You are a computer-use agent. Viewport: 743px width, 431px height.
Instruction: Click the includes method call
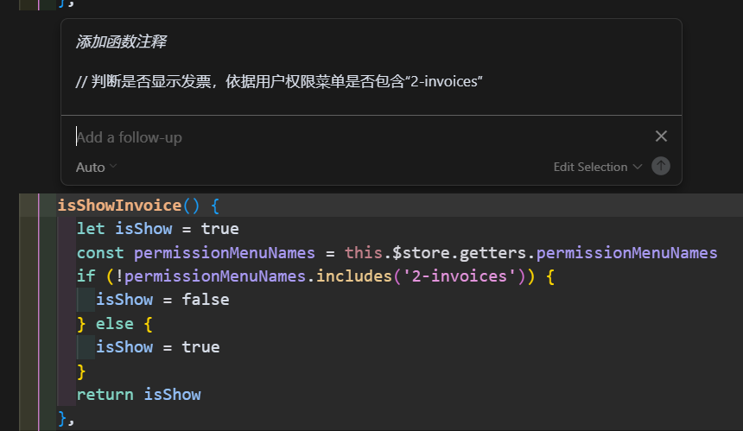point(354,276)
